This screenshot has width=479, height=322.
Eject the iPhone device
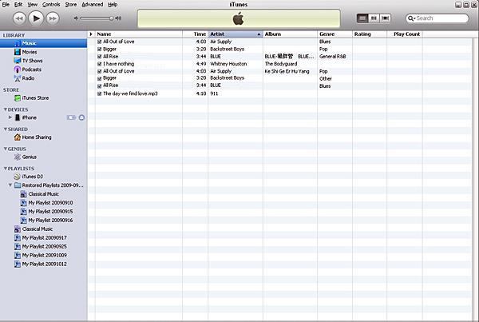coord(81,117)
